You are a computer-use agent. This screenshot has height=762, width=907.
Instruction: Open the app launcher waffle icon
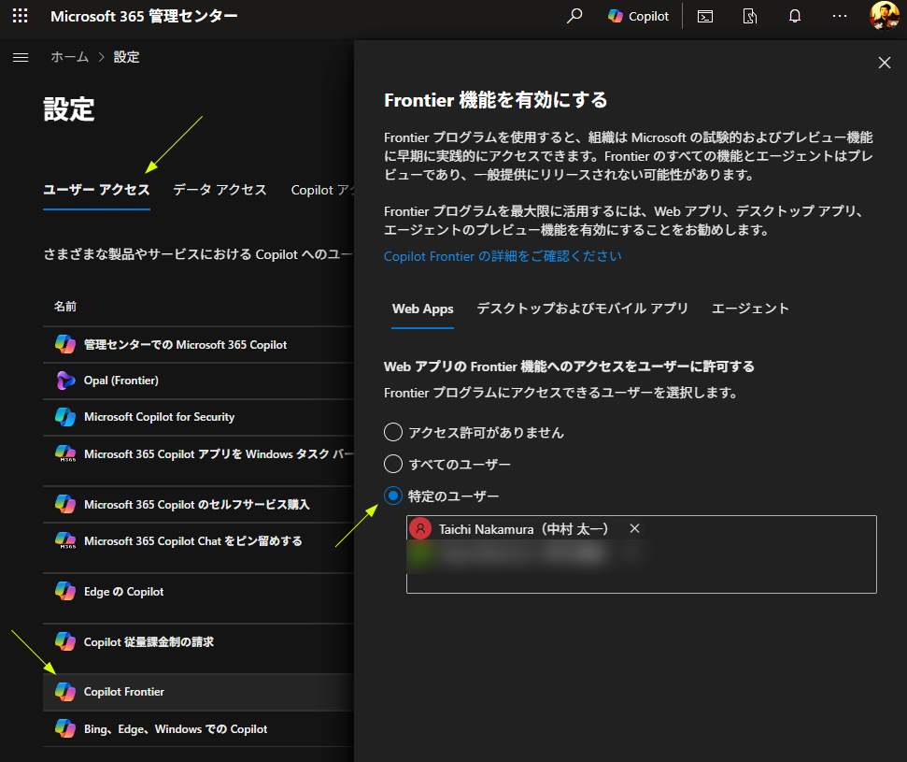(x=20, y=16)
